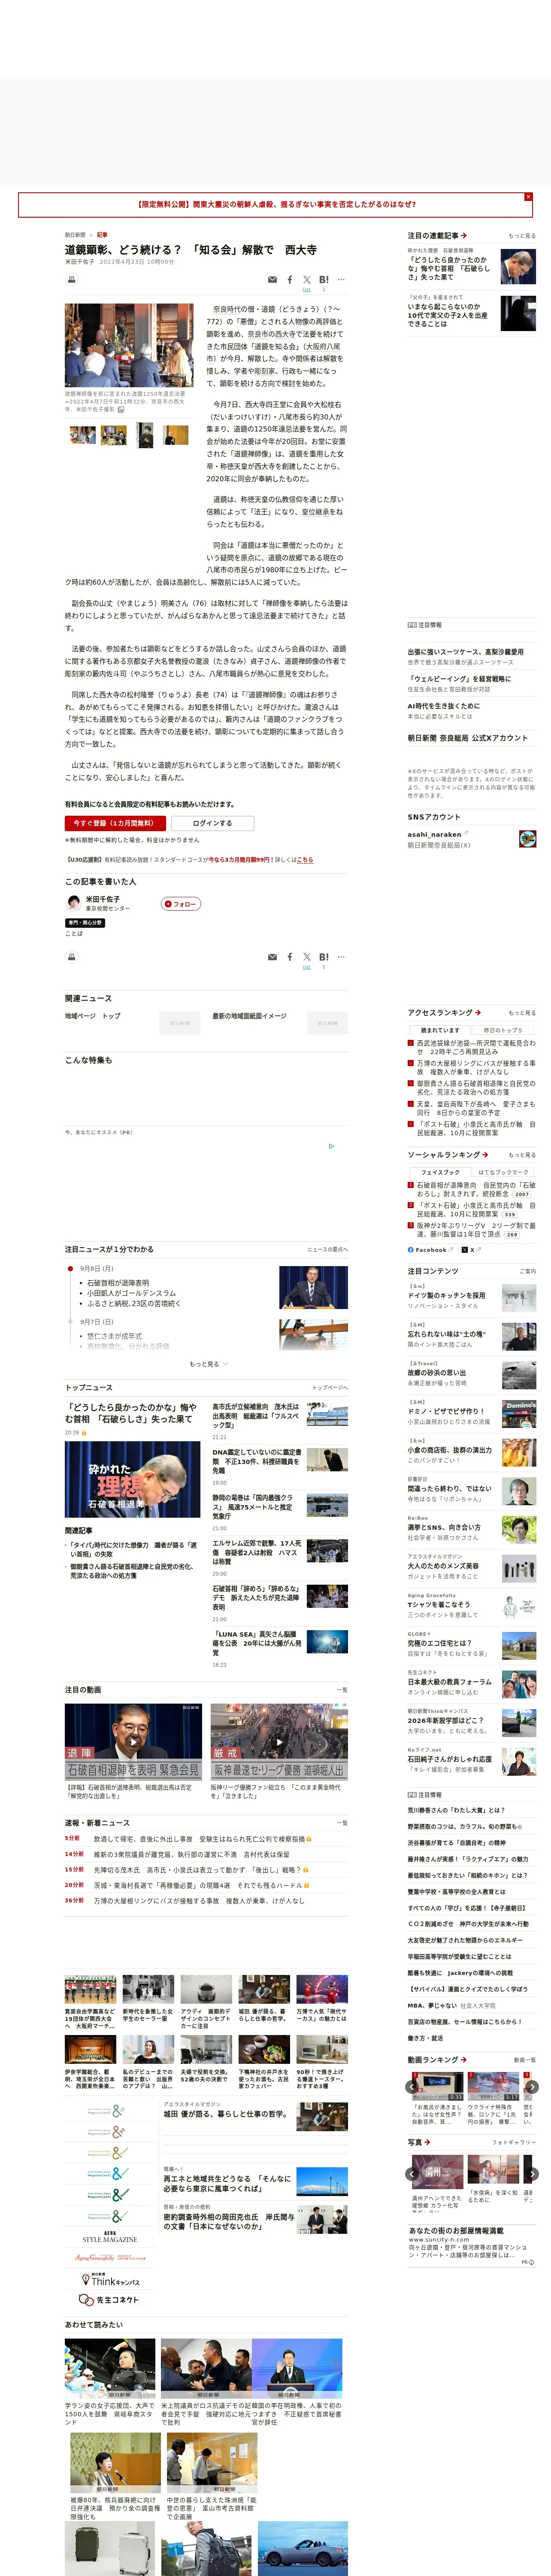Select the third small photo thumbnail under the article image

(145, 435)
